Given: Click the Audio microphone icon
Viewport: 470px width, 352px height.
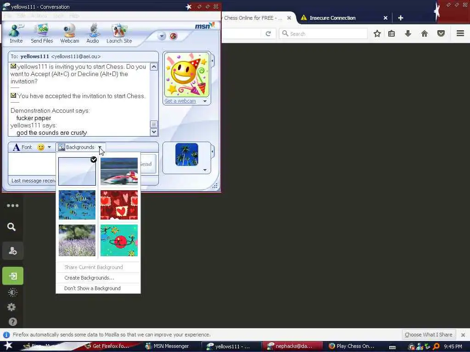Looking at the screenshot, I should point(93,33).
